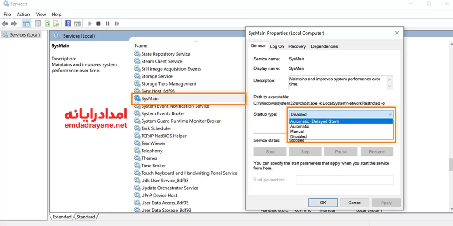Viewport: 453px width, 226px height.
Task: Switch to the Standard view tab
Action: (85, 217)
